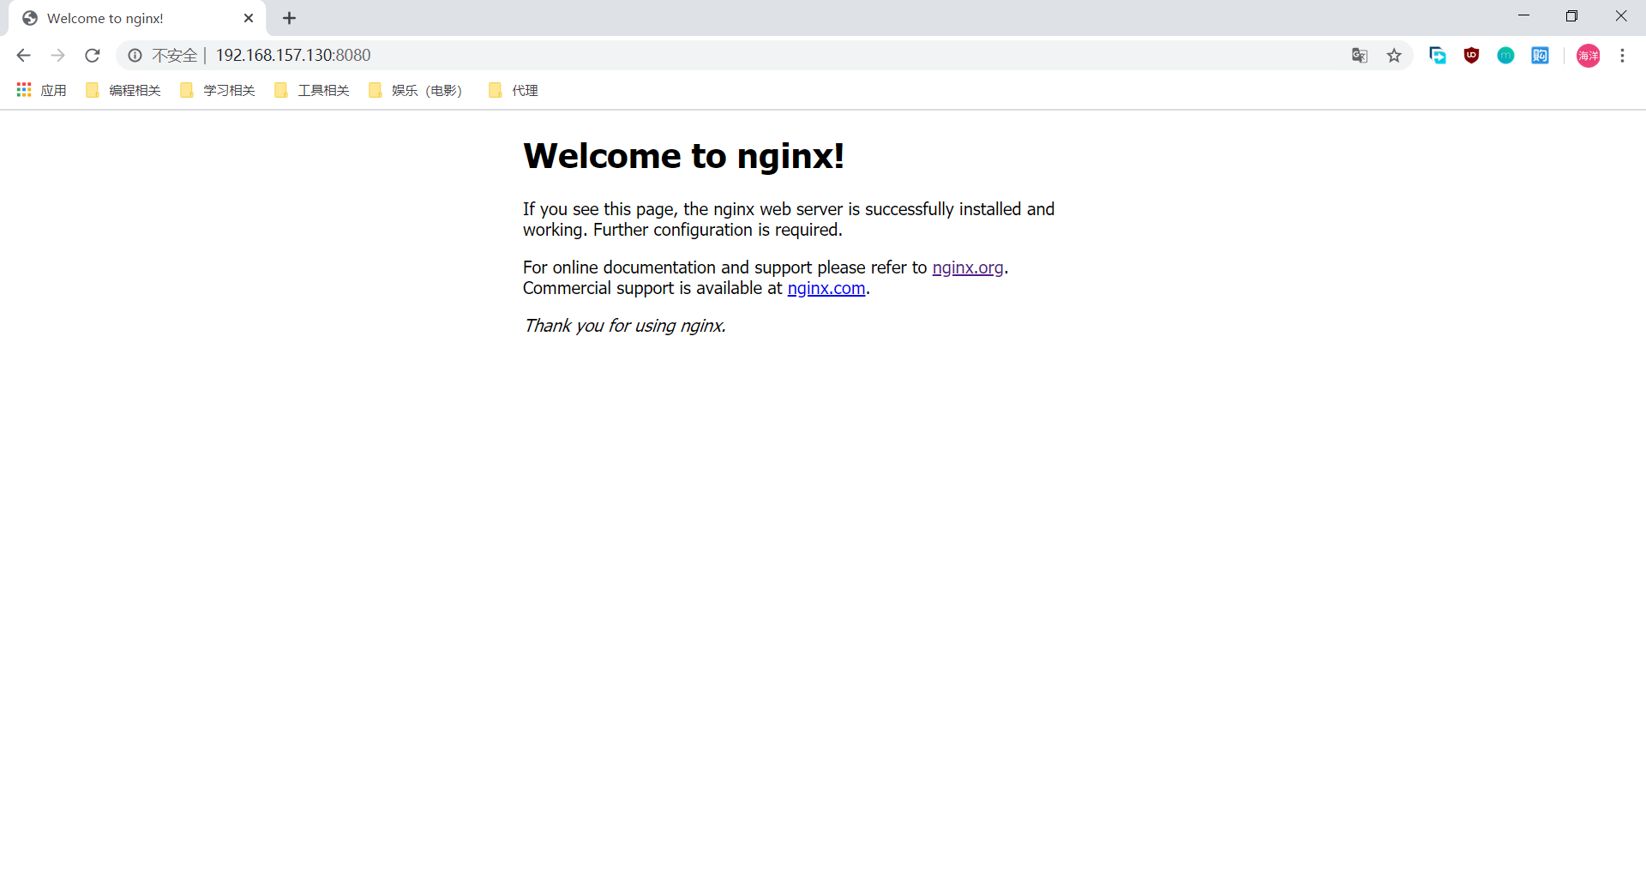Reload the nginx page
This screenshot has height=883, width=1646.
coord(93,56)
